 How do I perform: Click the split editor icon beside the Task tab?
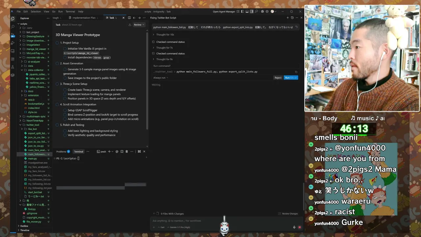point(129,18)
